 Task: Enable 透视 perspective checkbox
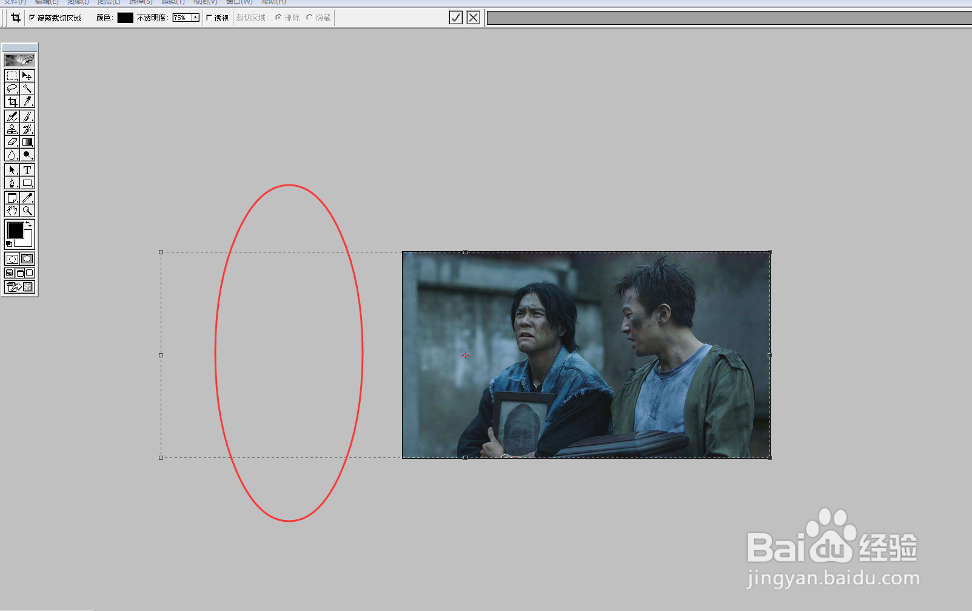pyautogui.click(x=209, y=18)
